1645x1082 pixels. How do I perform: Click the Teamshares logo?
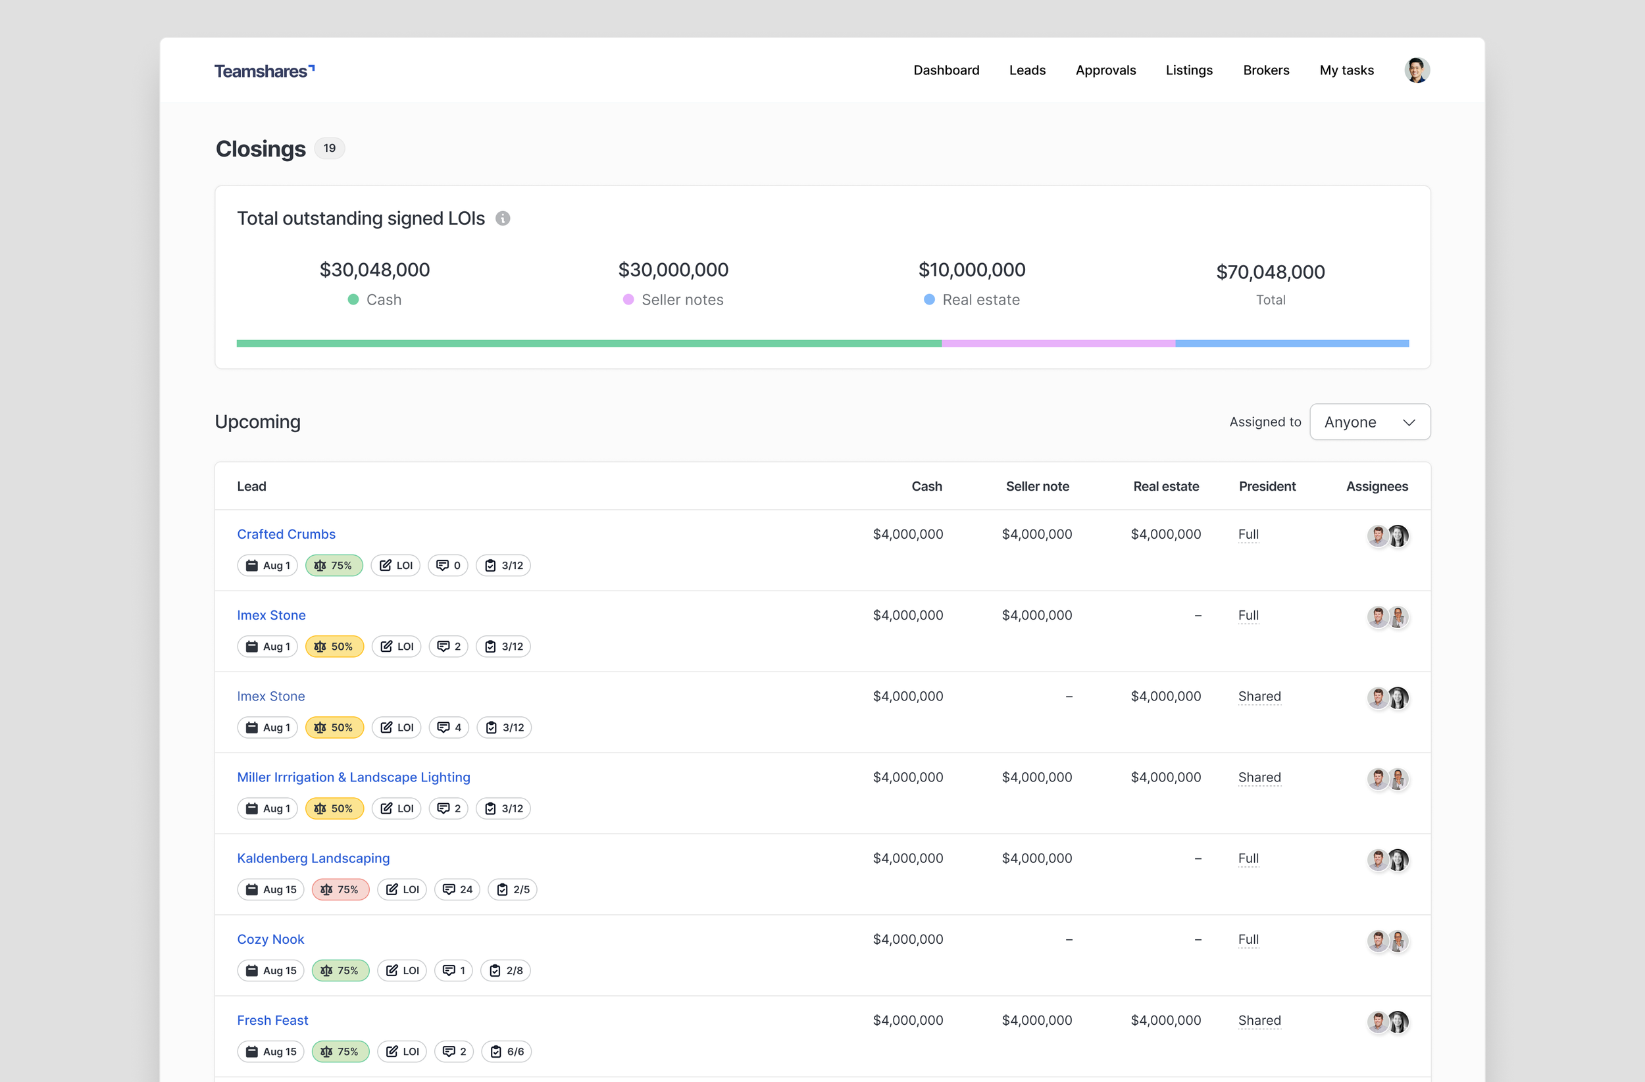pos(264,70)
